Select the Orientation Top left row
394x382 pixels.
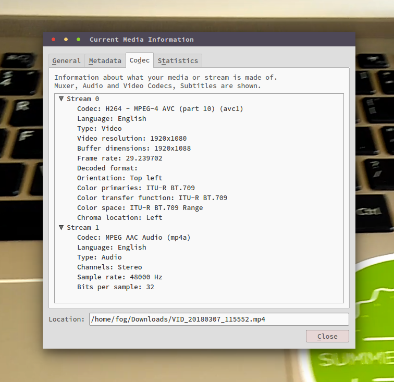(120, 178)
